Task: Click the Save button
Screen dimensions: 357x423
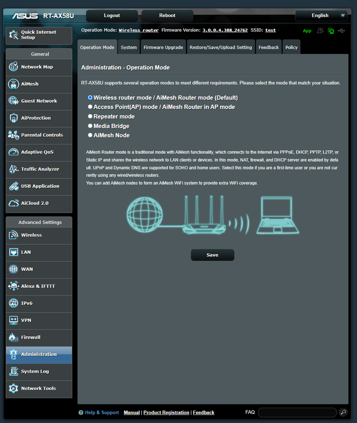Action: [x=212, y=255]
